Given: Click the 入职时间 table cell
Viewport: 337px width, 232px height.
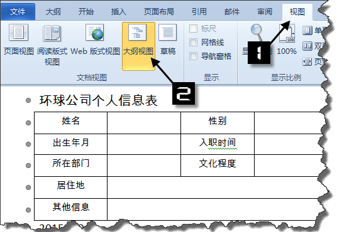Looking at the screenshot, I should point(218,144).
